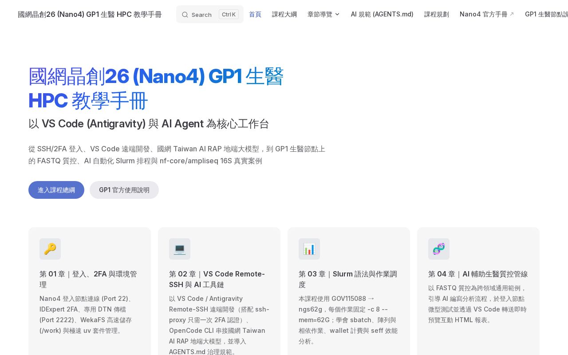Click the search magnifier icon
The image size is (568, 355).
point(185,15)
